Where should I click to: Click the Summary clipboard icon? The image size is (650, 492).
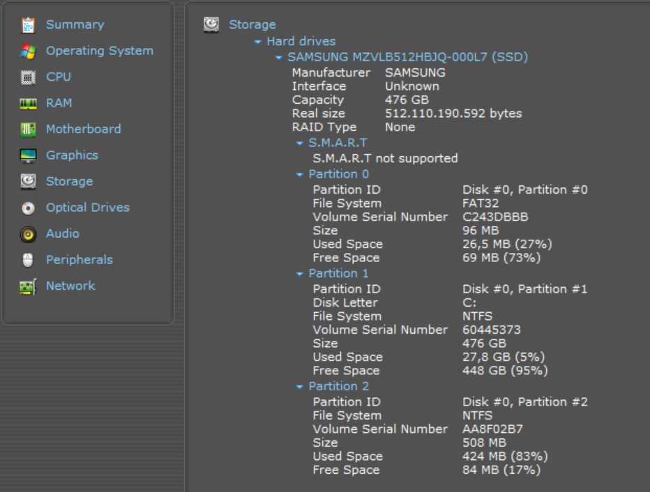28,25
